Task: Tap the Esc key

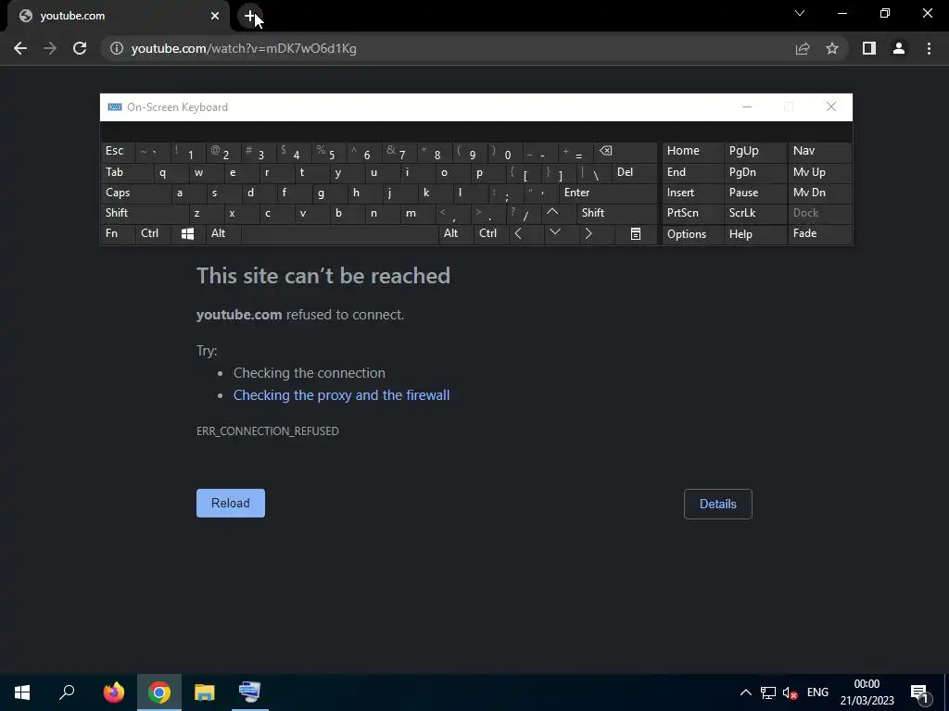Action: [118, 152]
